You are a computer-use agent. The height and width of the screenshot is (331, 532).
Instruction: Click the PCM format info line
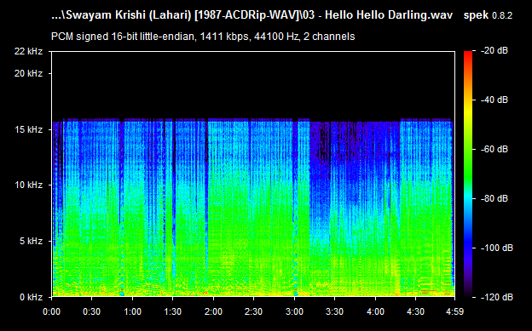click(x=203, y=37)
